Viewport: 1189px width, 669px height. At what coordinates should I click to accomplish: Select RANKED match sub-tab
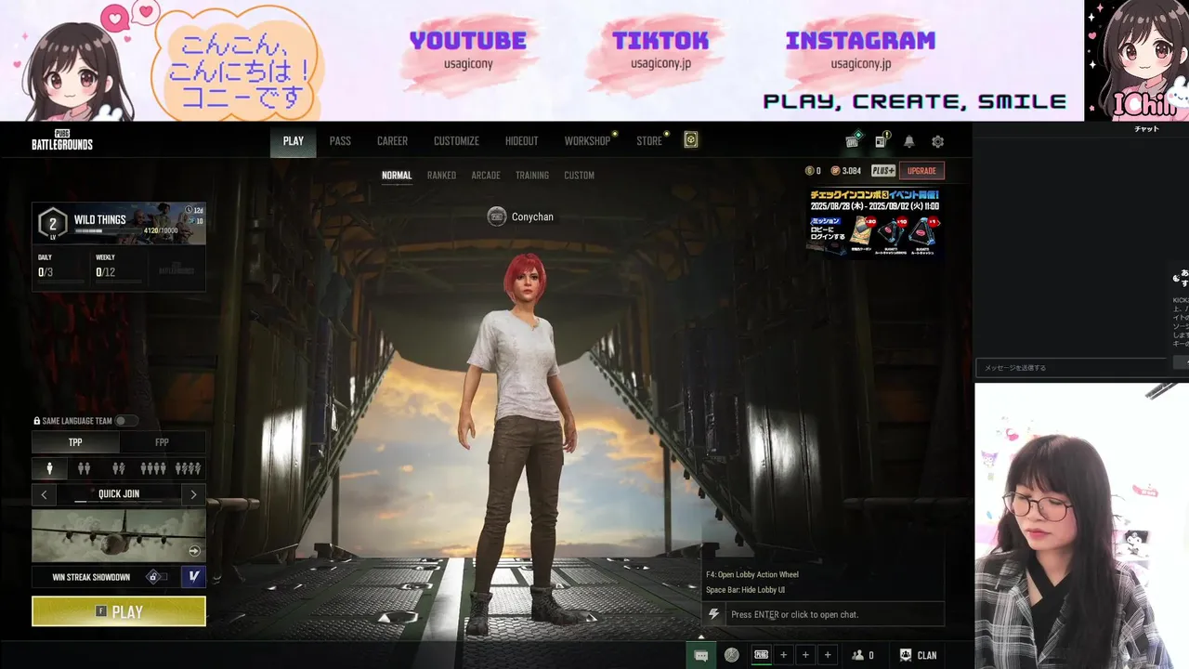point(441,176)
